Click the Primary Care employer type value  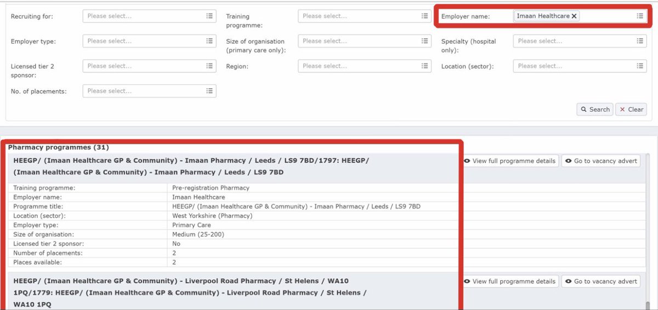tap(192, 225)
